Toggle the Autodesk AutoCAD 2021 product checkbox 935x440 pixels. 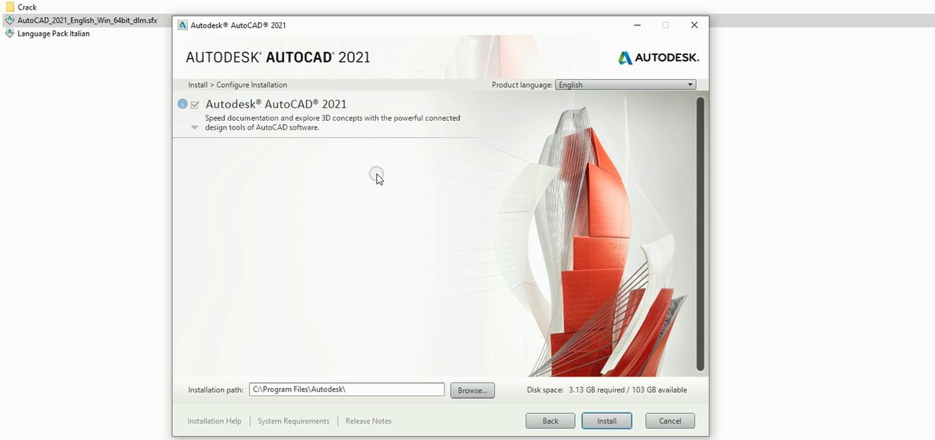coord(195,105)
